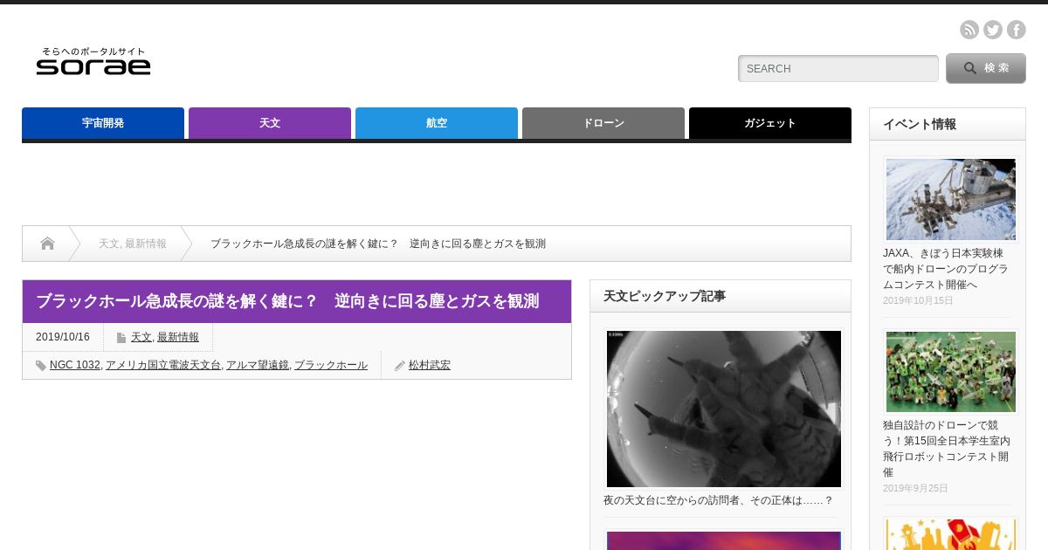Open the RSS feed icon
Viewport: 1048px width, 550px height.
click(969, 30)
